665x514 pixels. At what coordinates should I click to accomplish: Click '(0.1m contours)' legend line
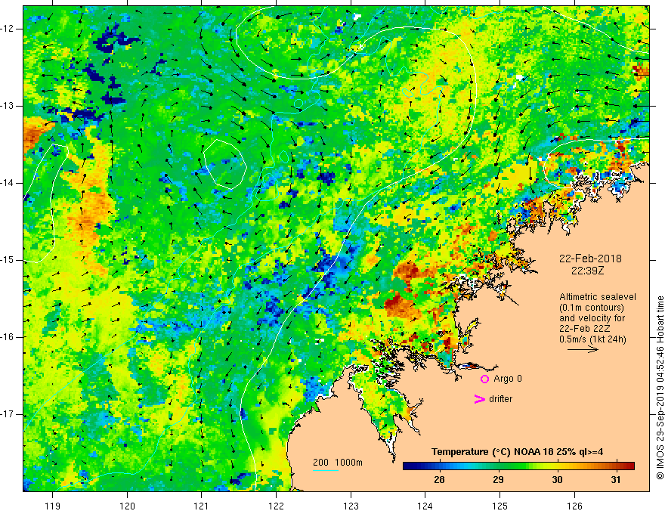tap(592, 308)
